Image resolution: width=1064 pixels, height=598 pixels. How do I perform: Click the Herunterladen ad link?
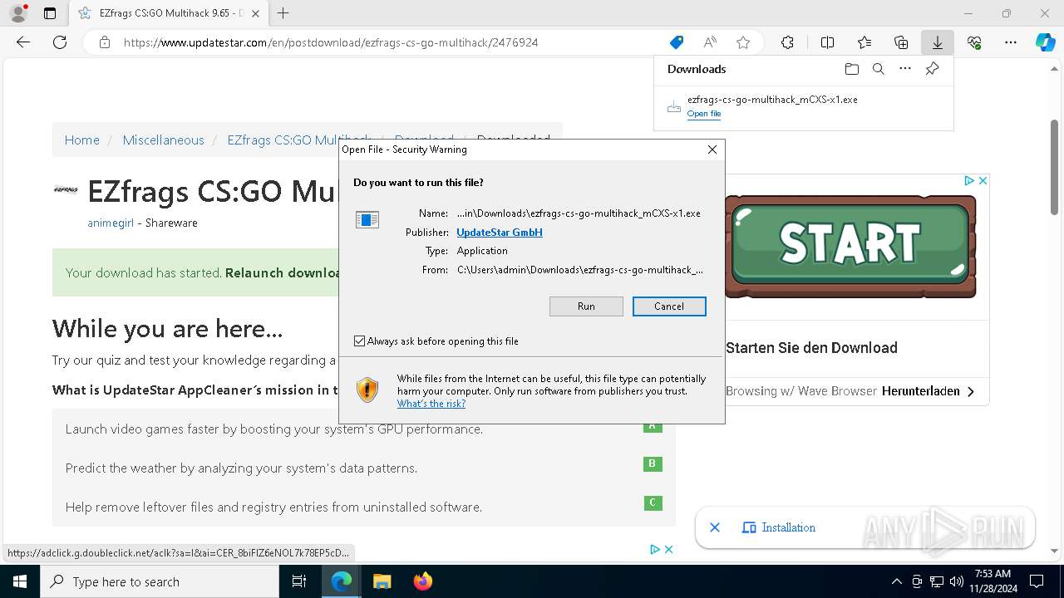[929, 391]
